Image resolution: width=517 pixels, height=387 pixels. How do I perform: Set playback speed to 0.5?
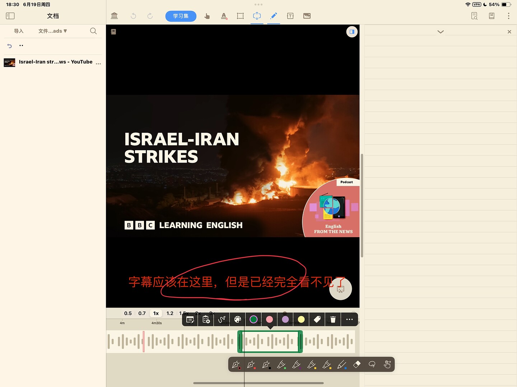click(128, 313)
